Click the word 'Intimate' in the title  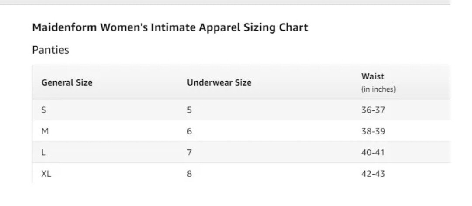[173, 27]
